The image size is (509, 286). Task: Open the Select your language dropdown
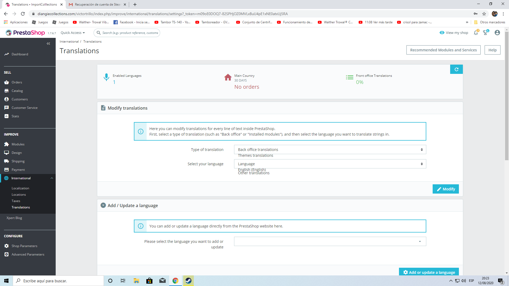pyautogui.click(x=330, y=164)
